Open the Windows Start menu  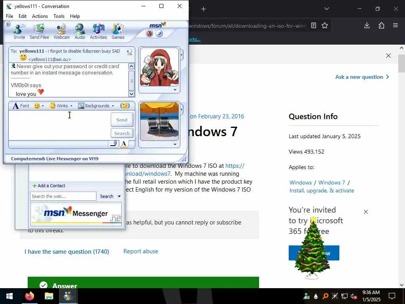[9, 296]
